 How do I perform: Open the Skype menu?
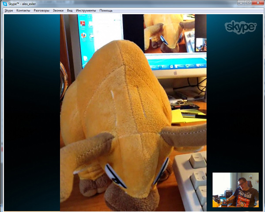tap(9, 10)
